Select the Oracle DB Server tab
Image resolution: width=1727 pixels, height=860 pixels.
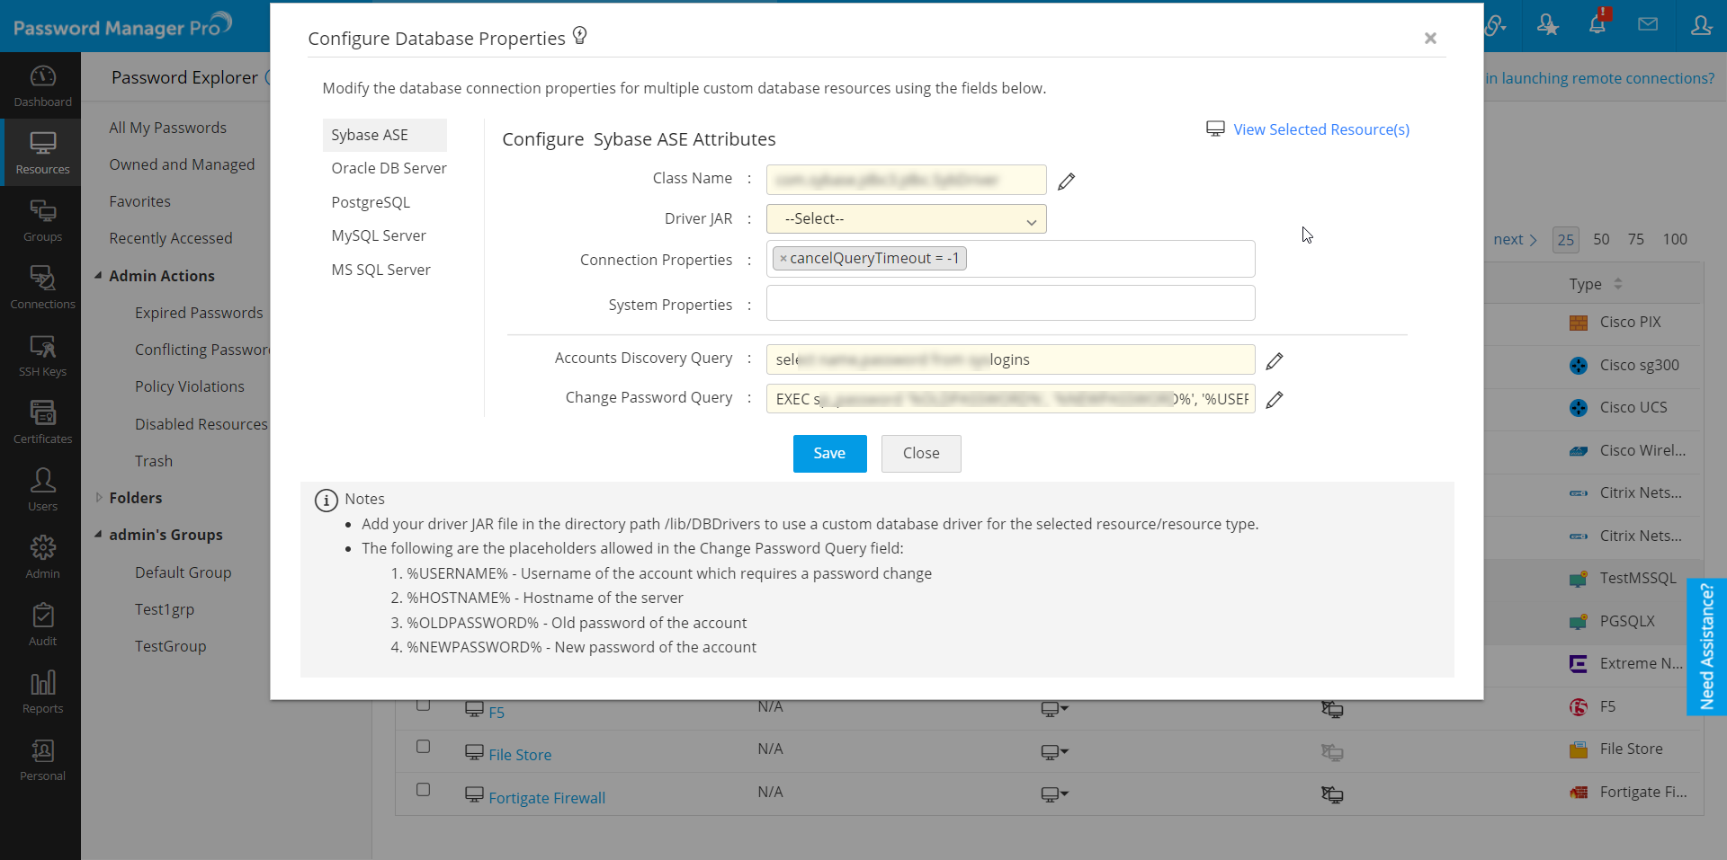[x=389, y=169]
